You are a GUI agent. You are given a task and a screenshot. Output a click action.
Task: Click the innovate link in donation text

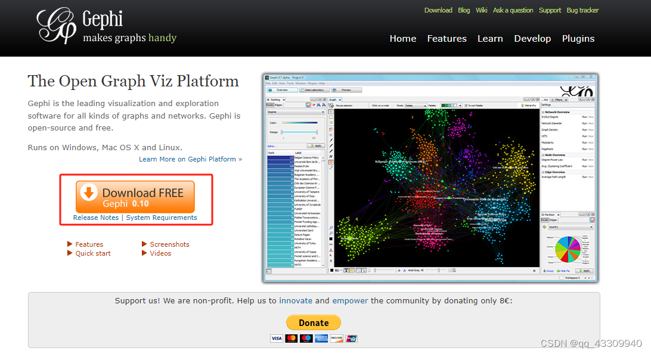pos(296,301)
